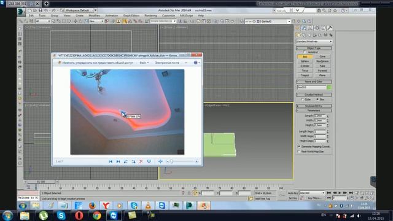Screen dimensions: 393x221
Task: Open the Customize menu
Action: pos(168,15)
